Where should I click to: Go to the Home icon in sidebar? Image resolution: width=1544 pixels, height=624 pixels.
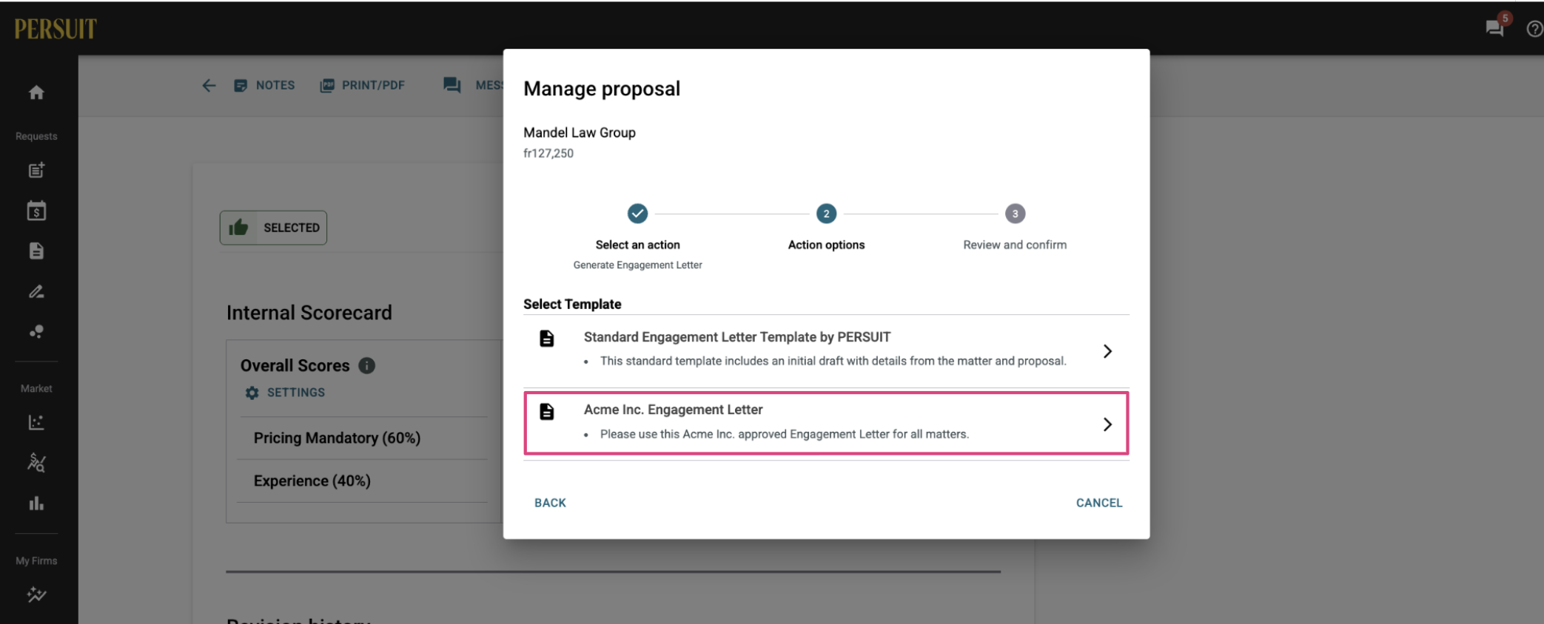[x=36, y=92]
